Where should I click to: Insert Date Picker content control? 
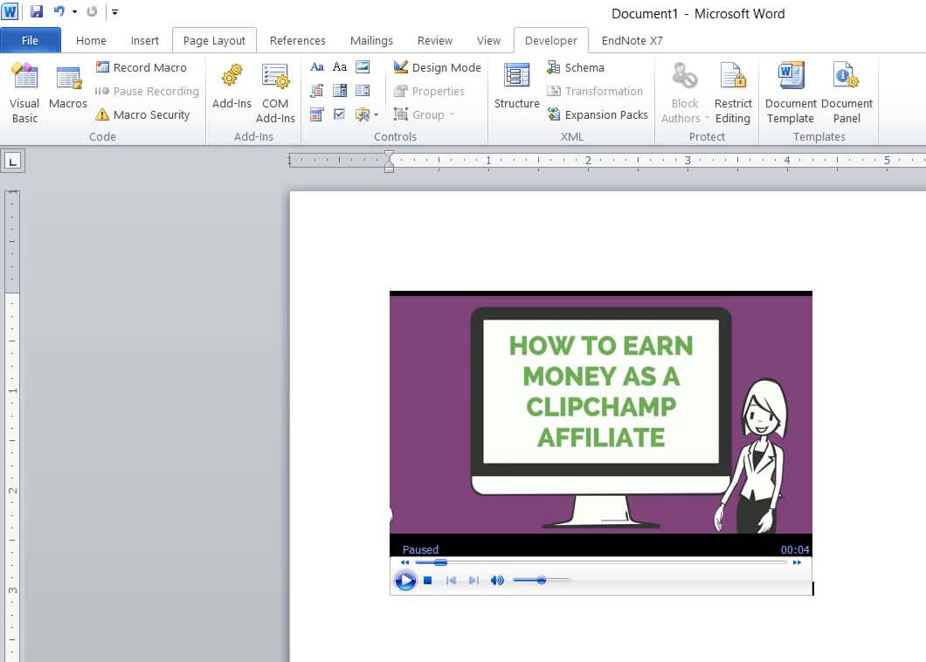click(x=317, y=114)
